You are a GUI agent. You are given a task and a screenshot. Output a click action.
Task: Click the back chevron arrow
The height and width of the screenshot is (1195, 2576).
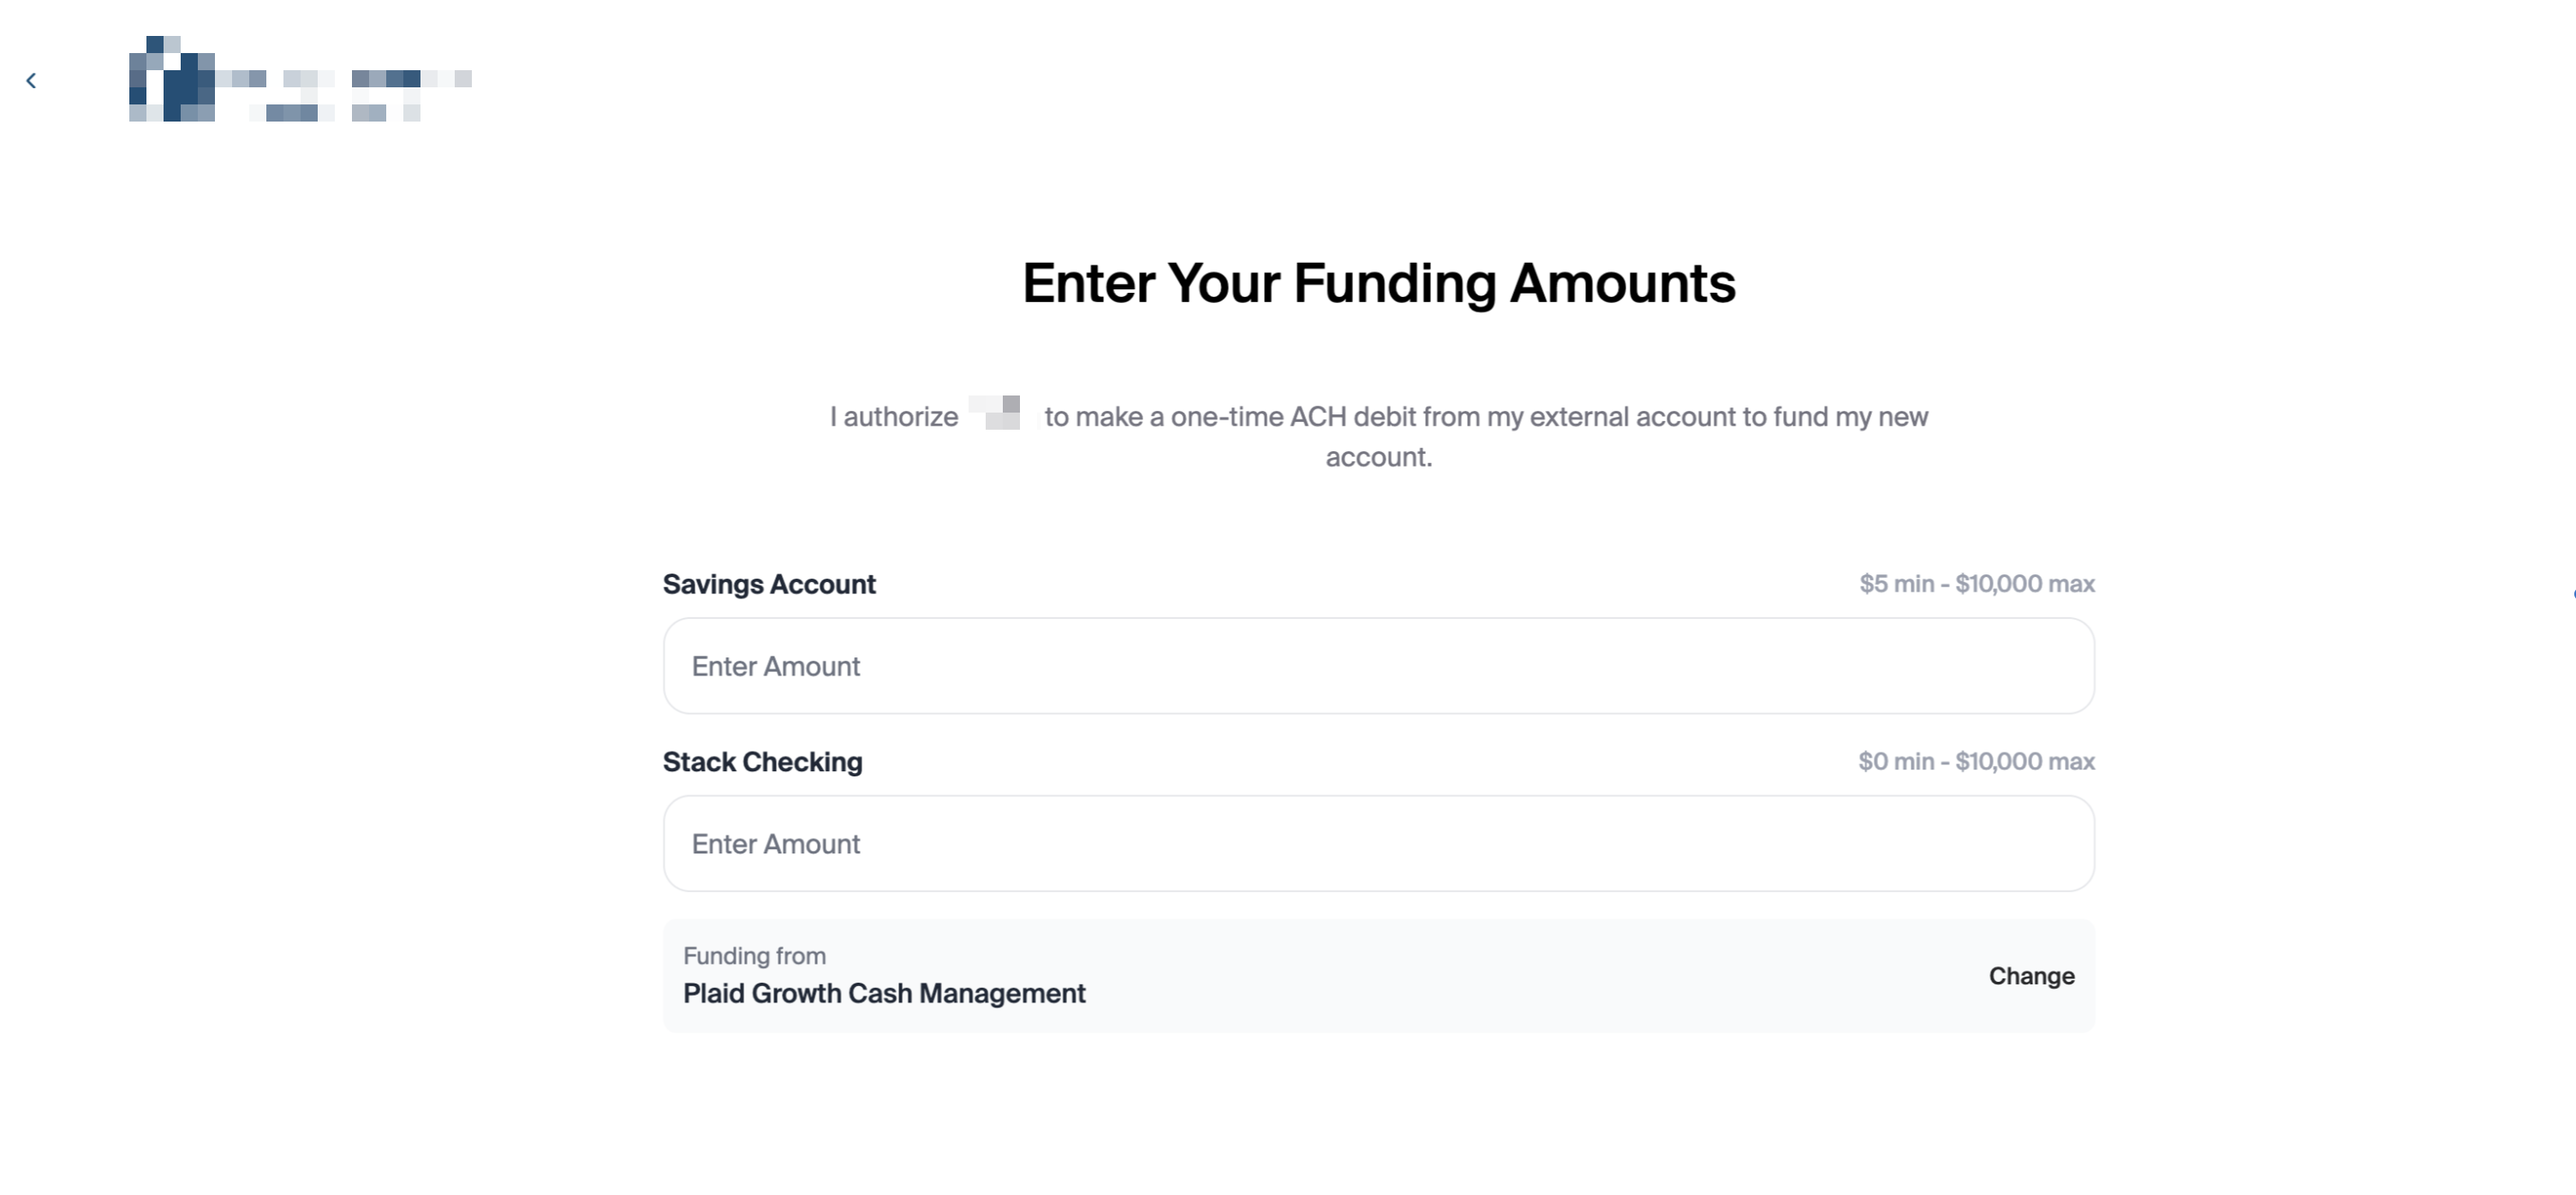click(31, 81)
